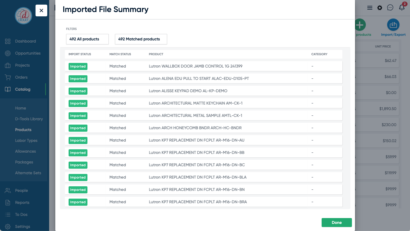Select product AR-M16-DN-BLA row
The width and height of the screenshot is (410, 231).
click(x=204, y=177)
